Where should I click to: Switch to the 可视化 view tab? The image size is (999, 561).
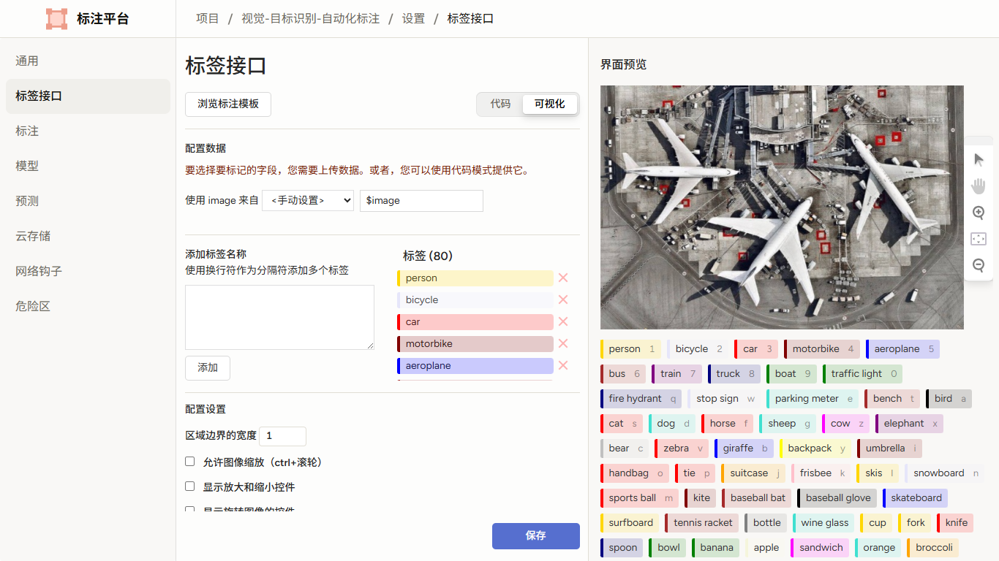[x=549, y=104]
